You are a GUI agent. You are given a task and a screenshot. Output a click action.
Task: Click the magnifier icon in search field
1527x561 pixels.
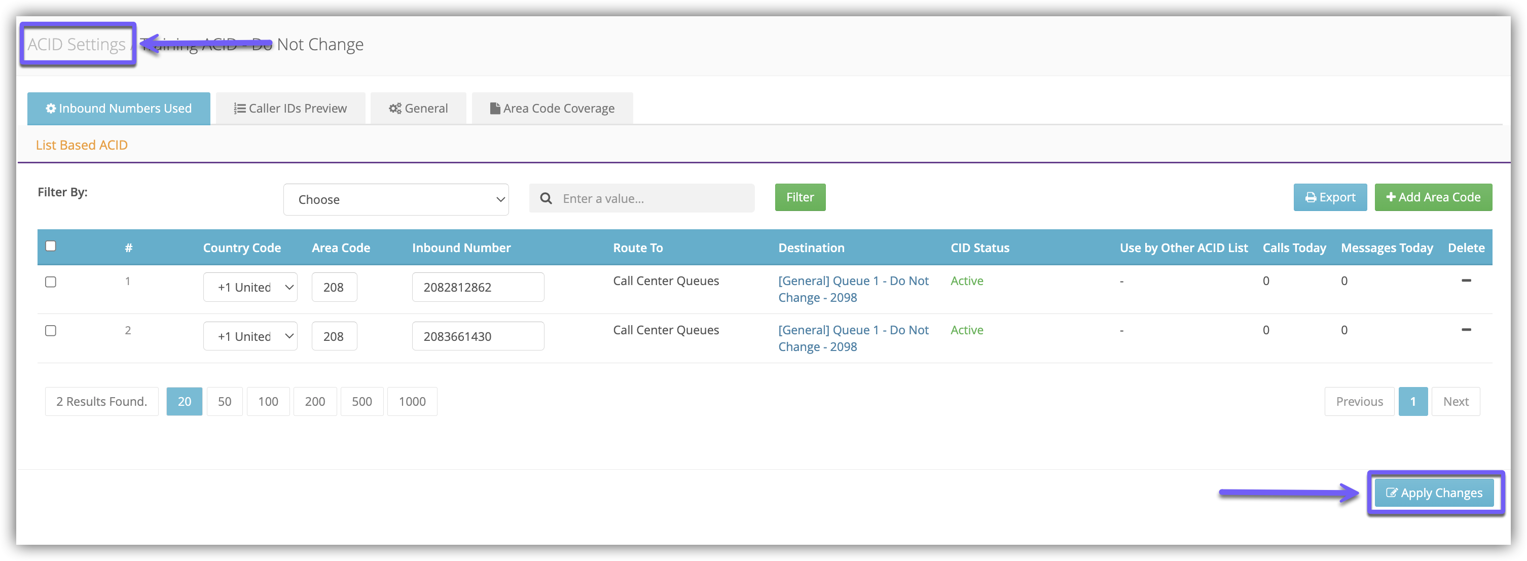coord(546,199)
